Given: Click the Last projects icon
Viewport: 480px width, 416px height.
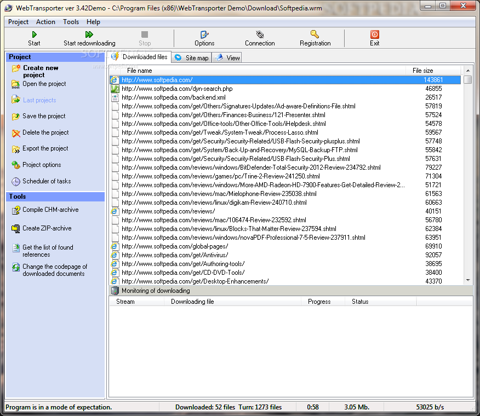Looking at the screenshot, I should click(16, 100).
